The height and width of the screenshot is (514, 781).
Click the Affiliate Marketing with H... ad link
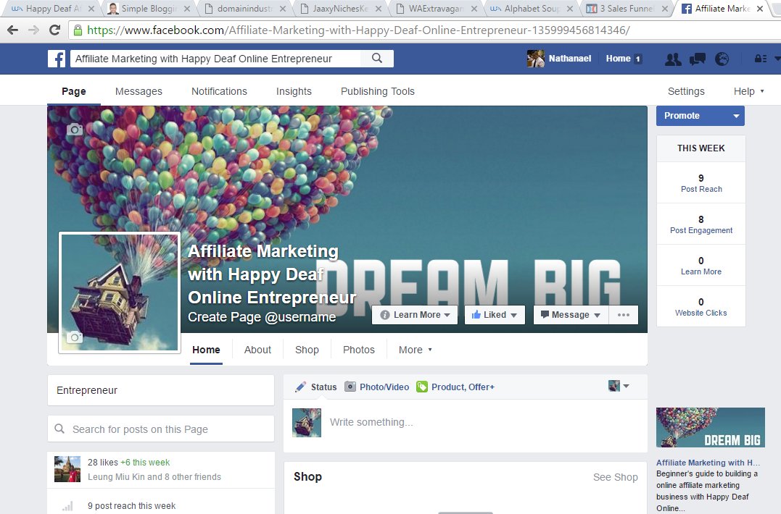pos(708,463)
